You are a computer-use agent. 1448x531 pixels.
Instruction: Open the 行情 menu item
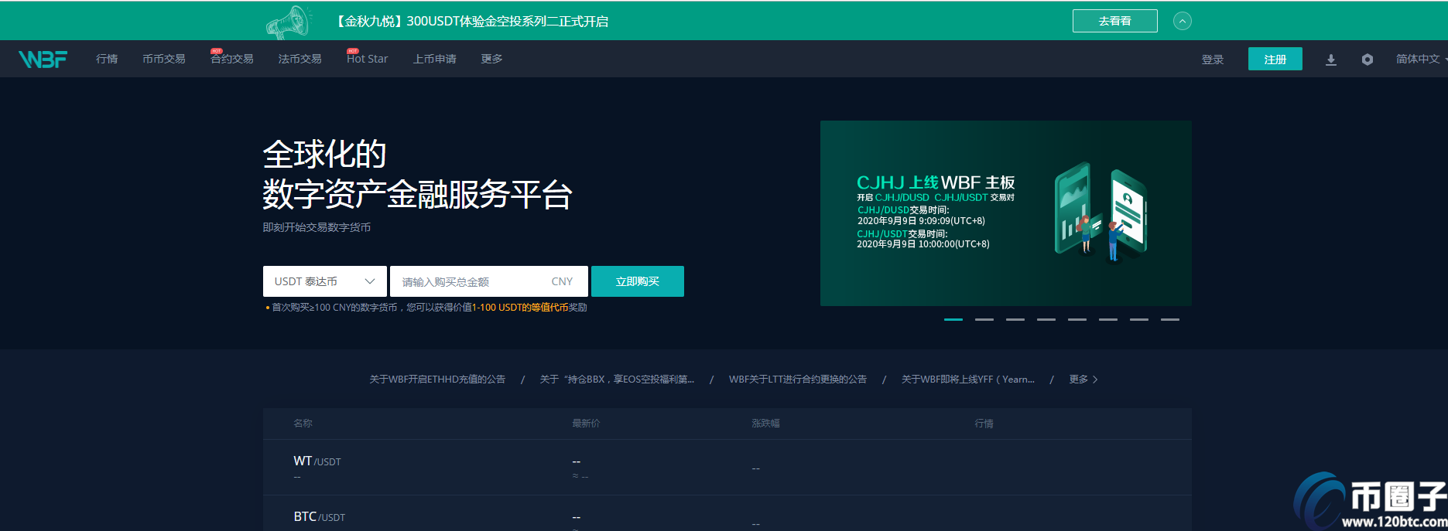click(107, 59)
